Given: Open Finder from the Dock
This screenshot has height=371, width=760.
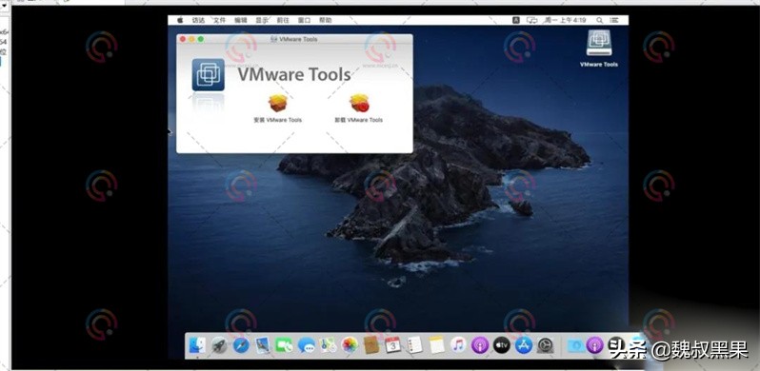Looking at the screenshot, I should 197,345.
